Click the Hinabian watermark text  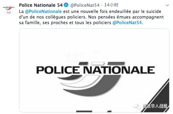(x=76, y=61)
